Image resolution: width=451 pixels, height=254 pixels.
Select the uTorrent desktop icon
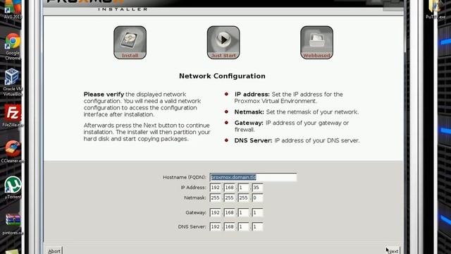(13, 188)
